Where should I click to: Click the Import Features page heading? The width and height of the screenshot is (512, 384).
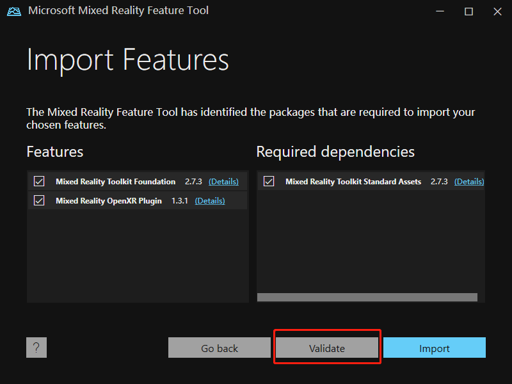tap(127, 60)
